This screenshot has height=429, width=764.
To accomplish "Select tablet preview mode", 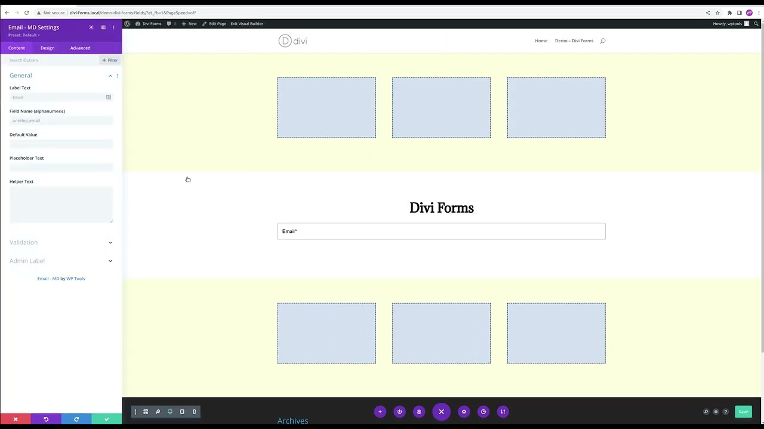I will click(x=182, y=412).
